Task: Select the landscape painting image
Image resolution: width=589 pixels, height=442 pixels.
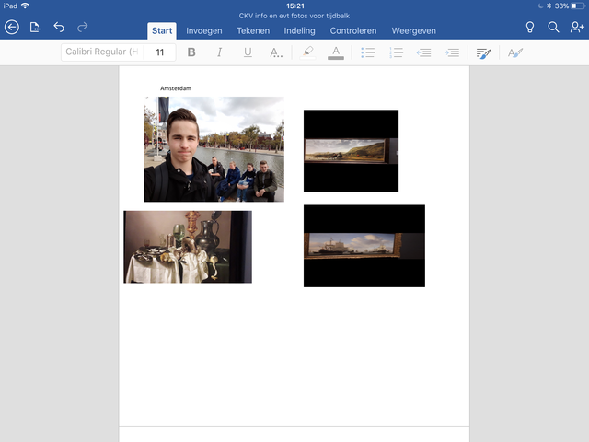Action: (x=351, y=151)
